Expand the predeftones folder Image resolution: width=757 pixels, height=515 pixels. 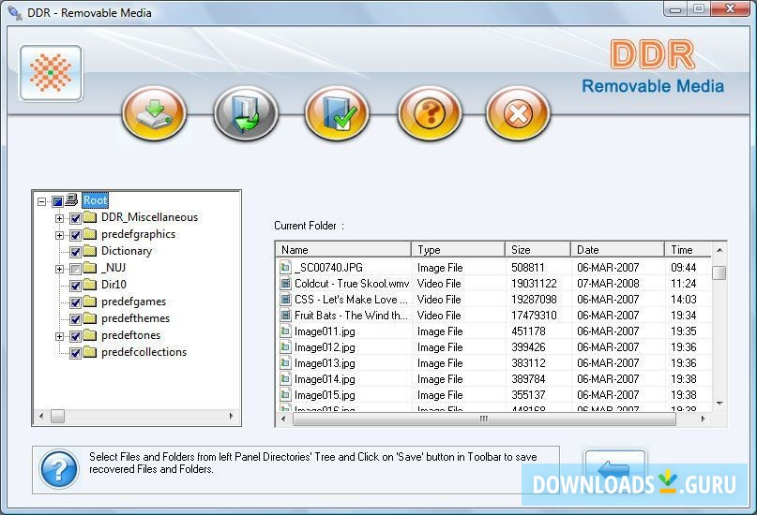[59, 336]
